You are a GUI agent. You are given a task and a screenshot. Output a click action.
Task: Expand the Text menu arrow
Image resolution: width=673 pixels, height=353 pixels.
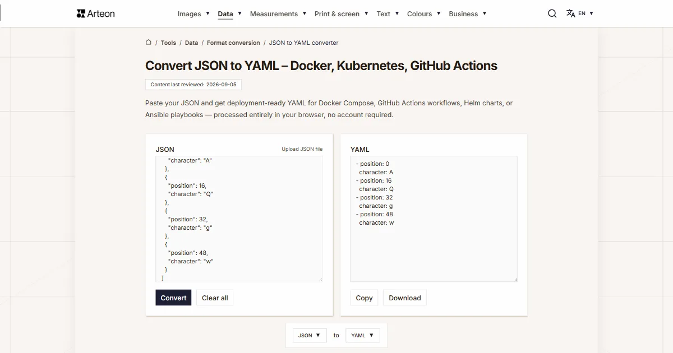(397, 13)
